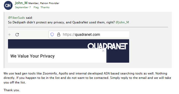
Task: Click the padlock icon beside the URL
Action: [59, 34]
